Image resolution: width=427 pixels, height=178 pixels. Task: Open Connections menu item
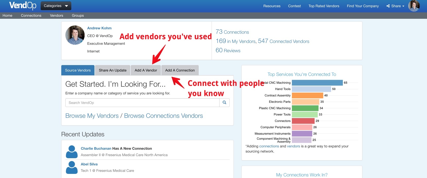[x=31, y=15]
